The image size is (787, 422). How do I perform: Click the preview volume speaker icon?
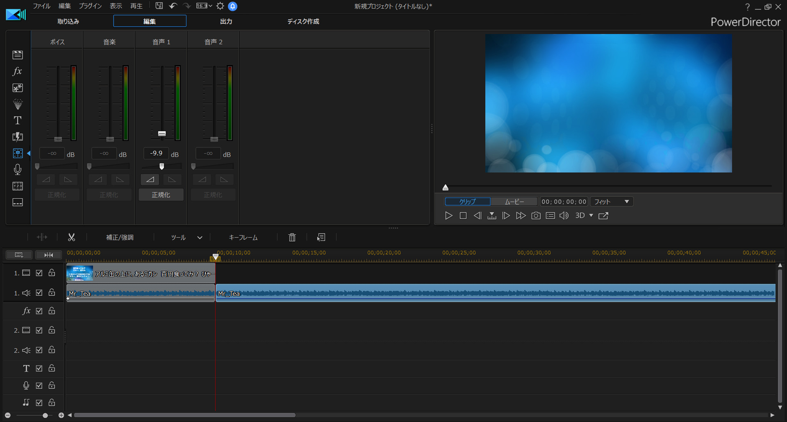[x=564, y=216]
